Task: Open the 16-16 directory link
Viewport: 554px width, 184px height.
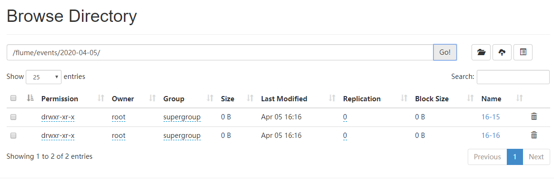Action: coord(491,136)
